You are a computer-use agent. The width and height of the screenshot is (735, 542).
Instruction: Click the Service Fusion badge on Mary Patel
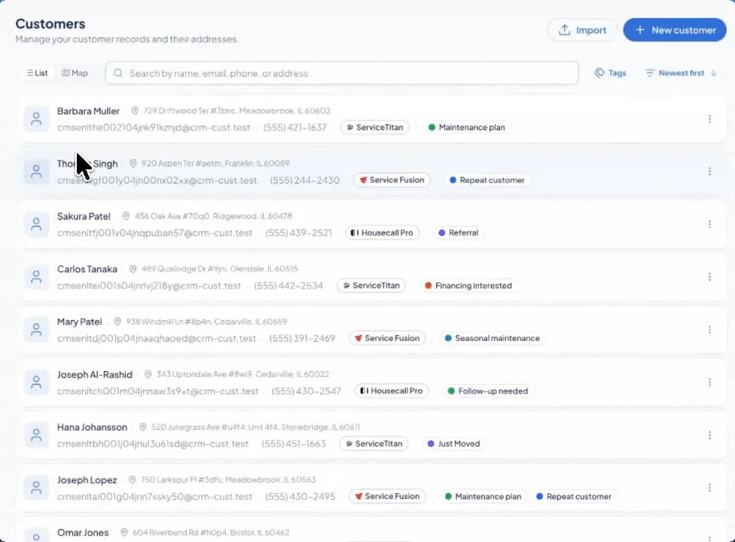(387, 338)
